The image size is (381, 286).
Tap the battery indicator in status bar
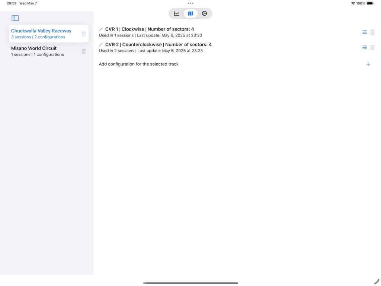[x=370, y=3]
